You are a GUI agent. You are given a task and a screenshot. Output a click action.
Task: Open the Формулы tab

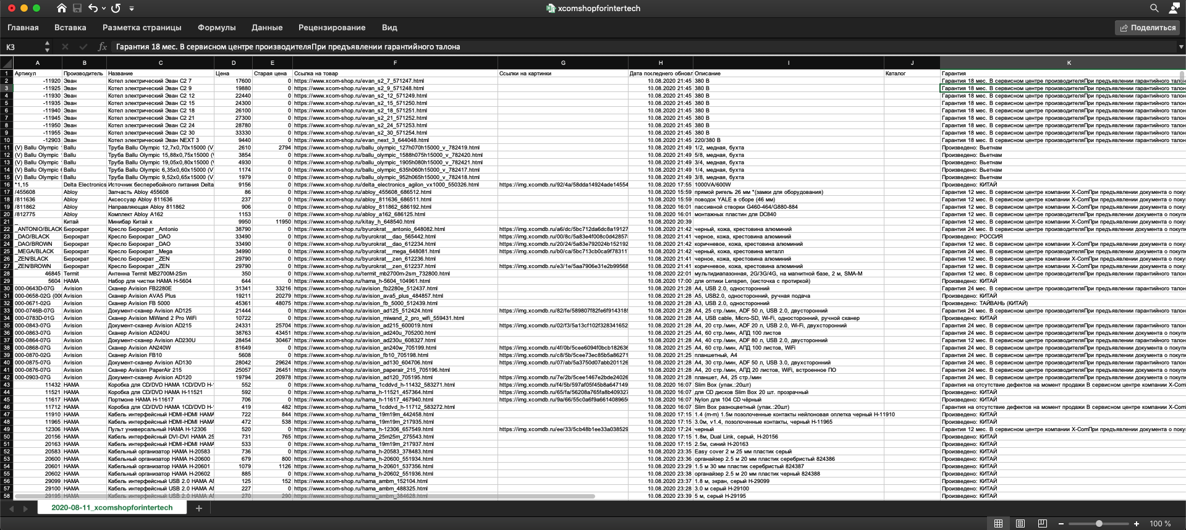point(217,27)
